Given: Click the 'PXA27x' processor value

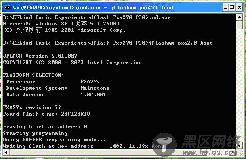Looking at the screenshot, I should 90,82.
